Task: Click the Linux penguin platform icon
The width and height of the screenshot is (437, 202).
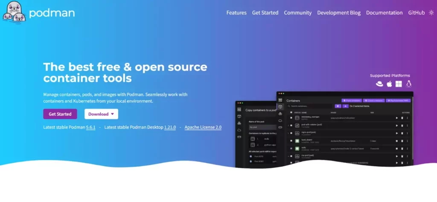Action: [x=408, y=84]
